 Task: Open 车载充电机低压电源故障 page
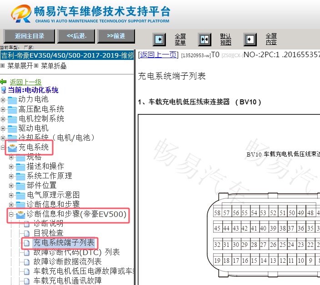click(84, 271)
